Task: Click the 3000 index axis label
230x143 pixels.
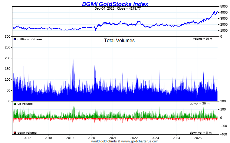Action: [224, 19]
